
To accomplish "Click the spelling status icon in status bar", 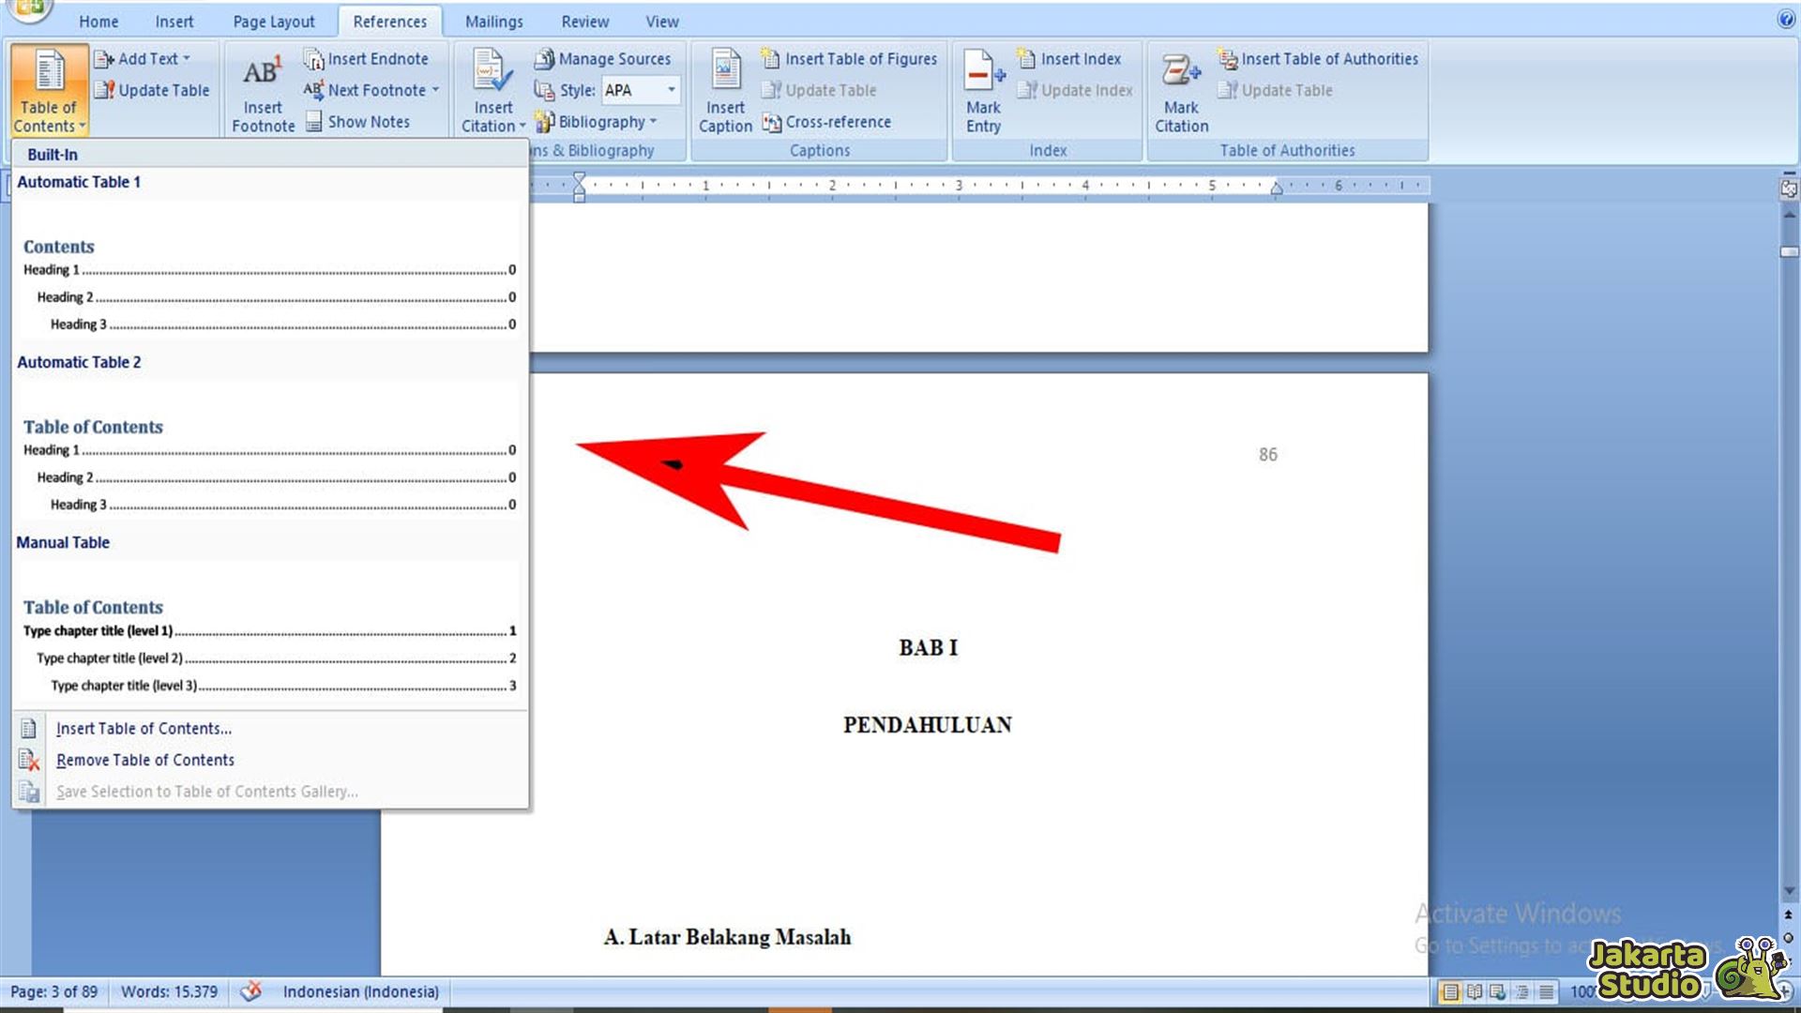I will click(x=251, y=991).
